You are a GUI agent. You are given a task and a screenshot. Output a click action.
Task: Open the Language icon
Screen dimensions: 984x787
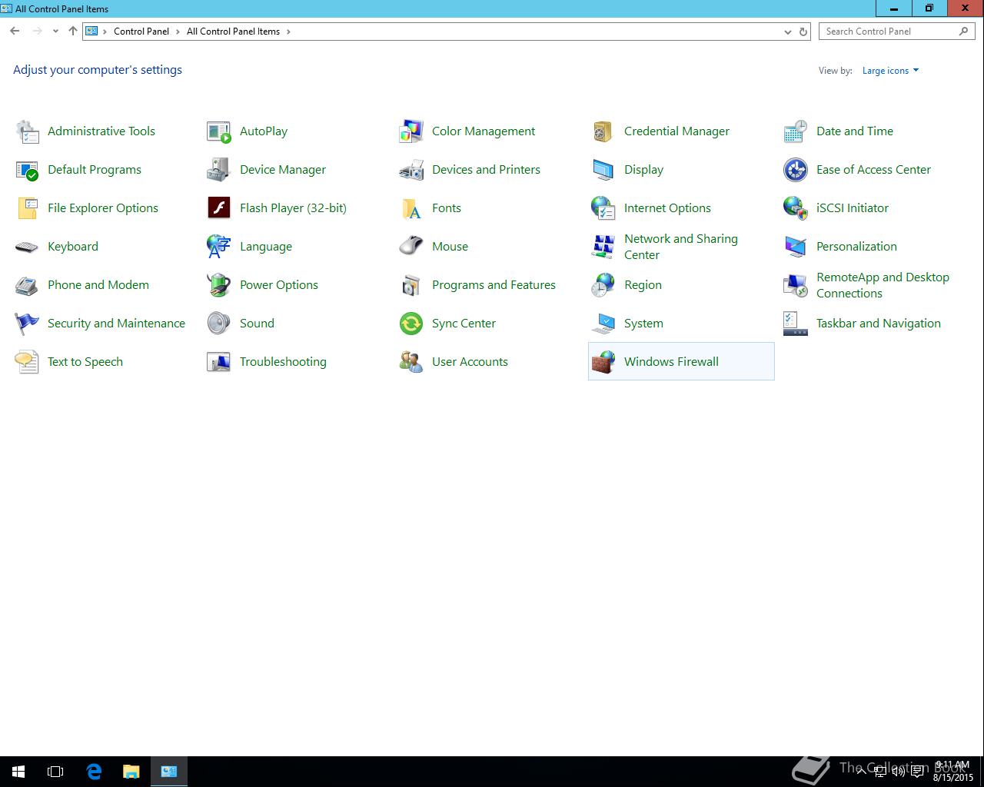[x=219, y=247]
